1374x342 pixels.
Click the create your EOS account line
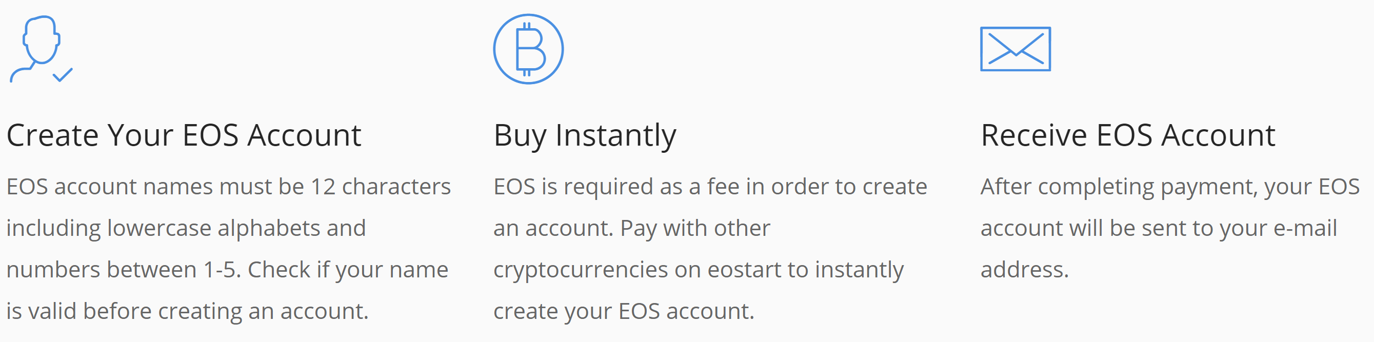(x=624, y=312)
